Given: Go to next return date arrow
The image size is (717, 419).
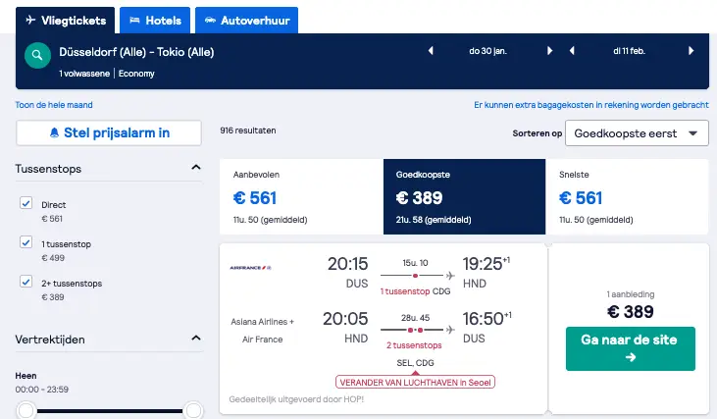Looking at the screenshot, I should pos(691,51).
